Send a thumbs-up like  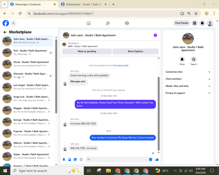click(157, 159)
